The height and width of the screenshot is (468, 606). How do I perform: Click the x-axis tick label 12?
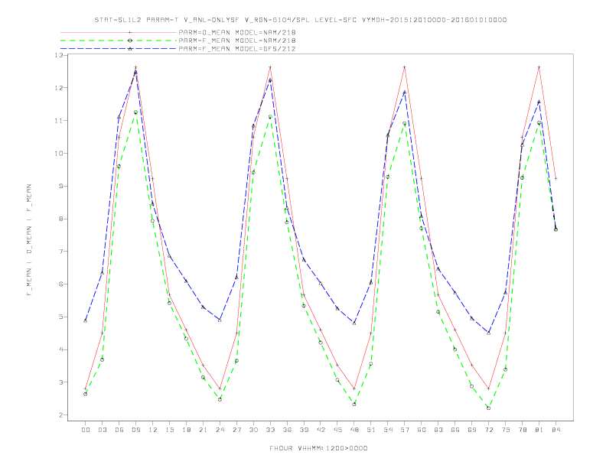[153, 430]
